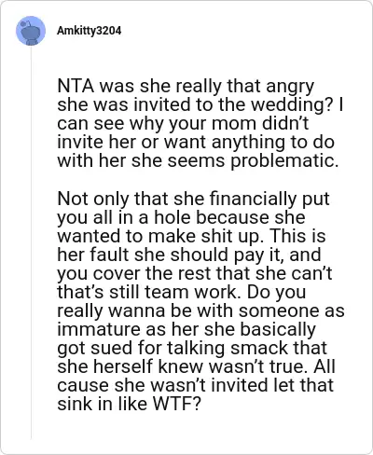
Task: Click the word 'wedding?' in the first paragraph
Action: [x=292, y=105]
